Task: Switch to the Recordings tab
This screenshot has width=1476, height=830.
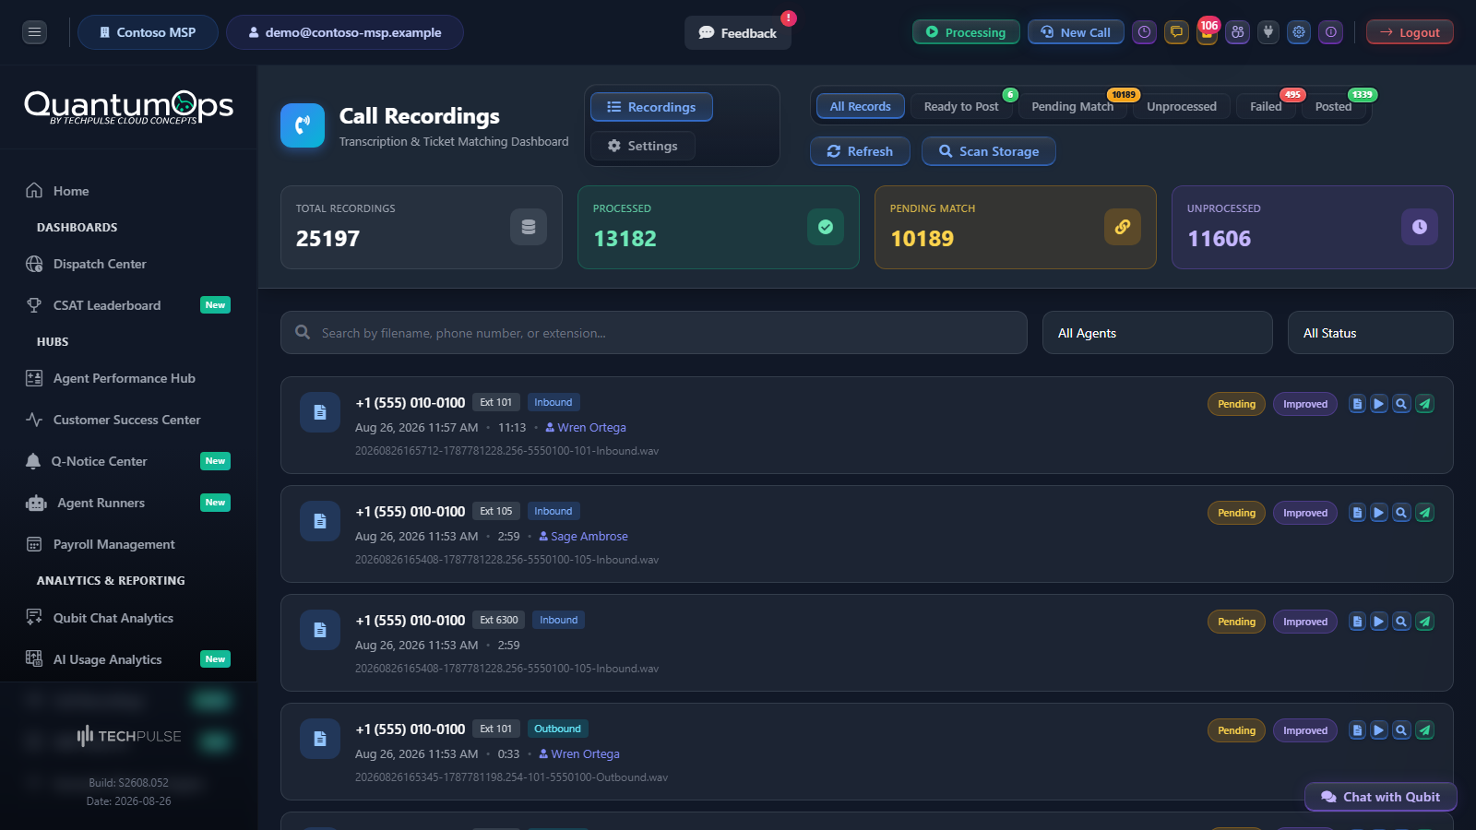Action: coord(651,107)
